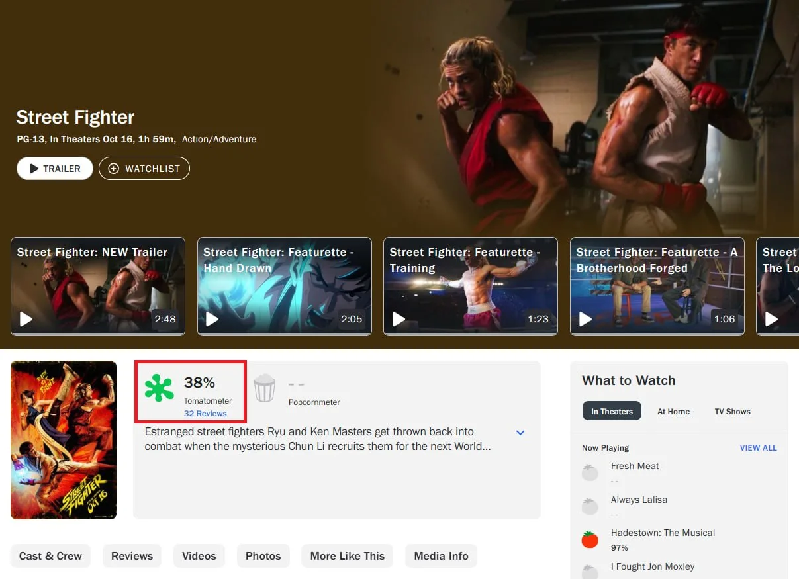This screenshot has height=579, width=799.
Task: Click the 38% Tomatometer score
Action: [199, 382]
